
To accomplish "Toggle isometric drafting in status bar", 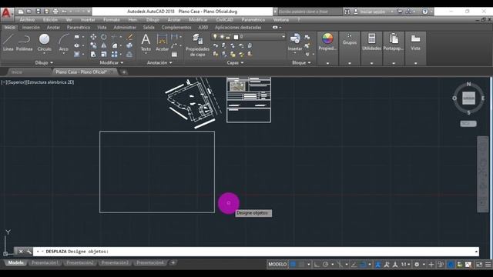I will click(x=340, y=265).
